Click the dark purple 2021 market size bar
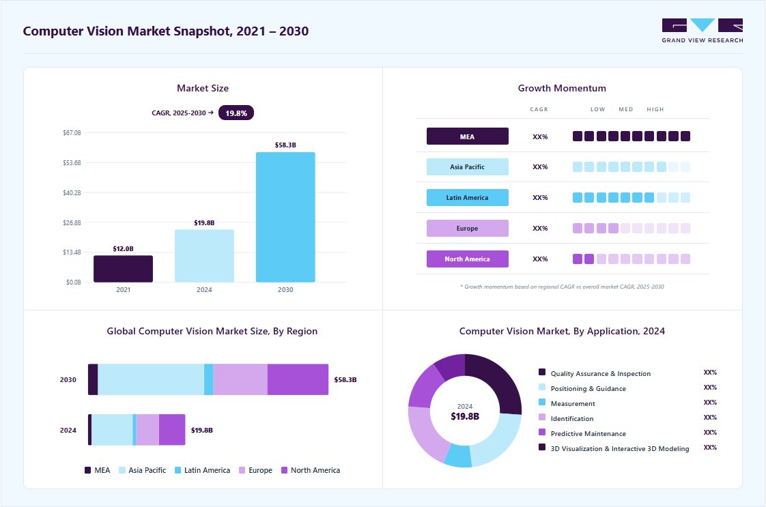The image size is (766, 507). tap(123, 269)
